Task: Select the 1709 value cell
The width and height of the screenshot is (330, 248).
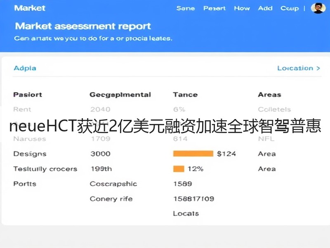Action: coord(100,139)
